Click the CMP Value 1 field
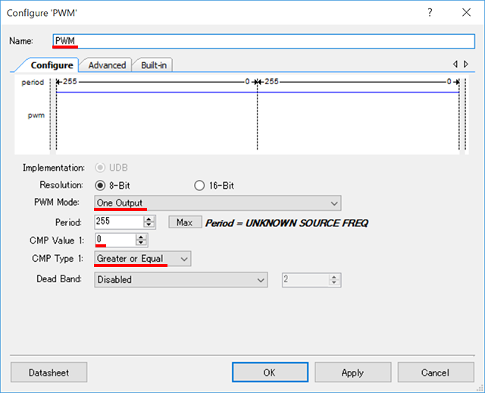This screenshot has width=485, height=393. click(115, 240)
